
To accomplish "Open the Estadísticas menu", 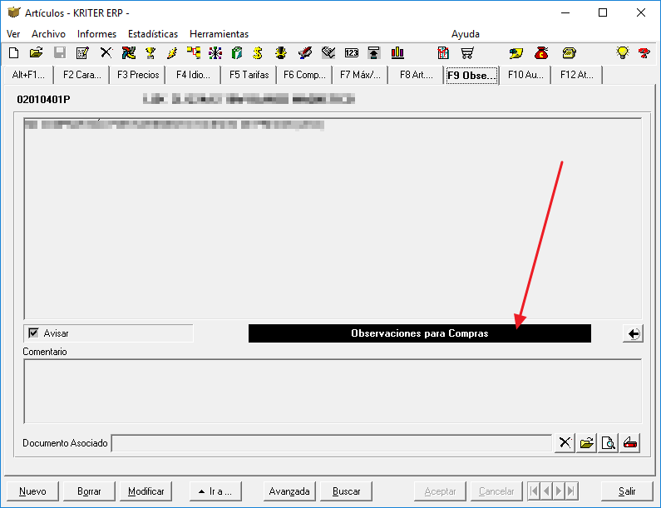I will [153, 34].
